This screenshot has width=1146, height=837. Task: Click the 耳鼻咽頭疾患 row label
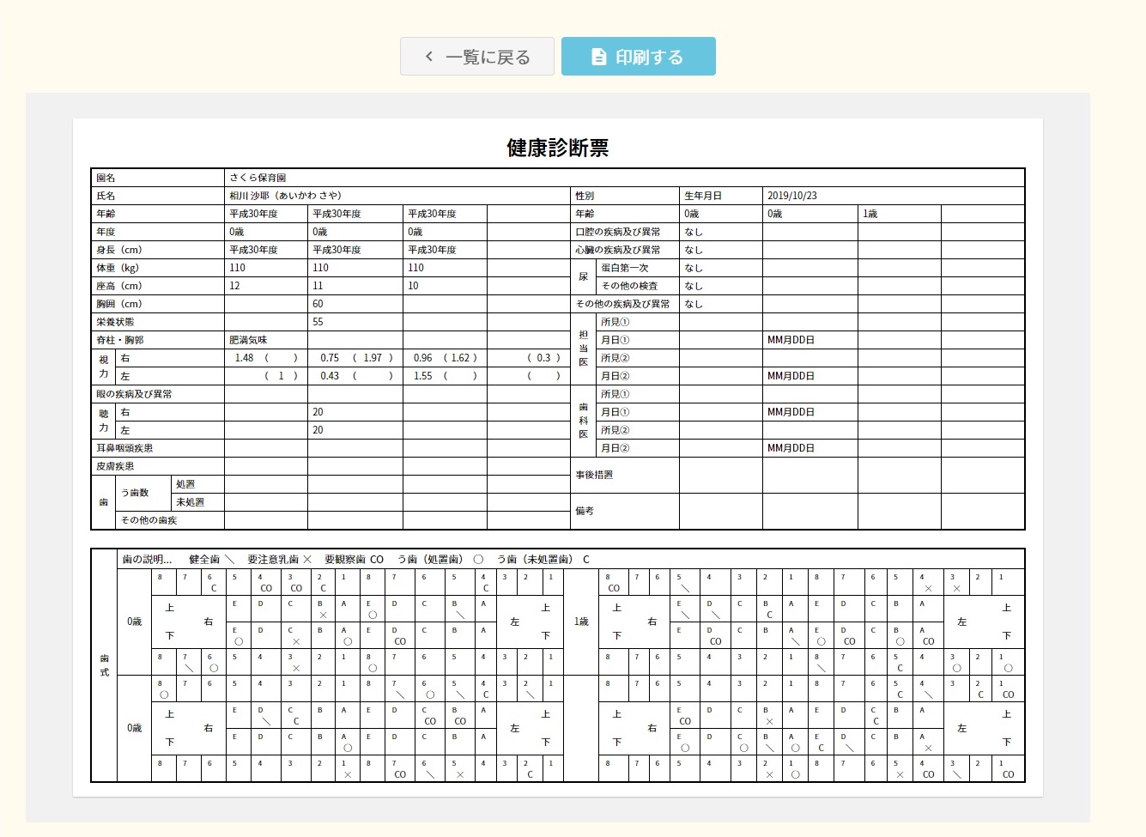124,448
